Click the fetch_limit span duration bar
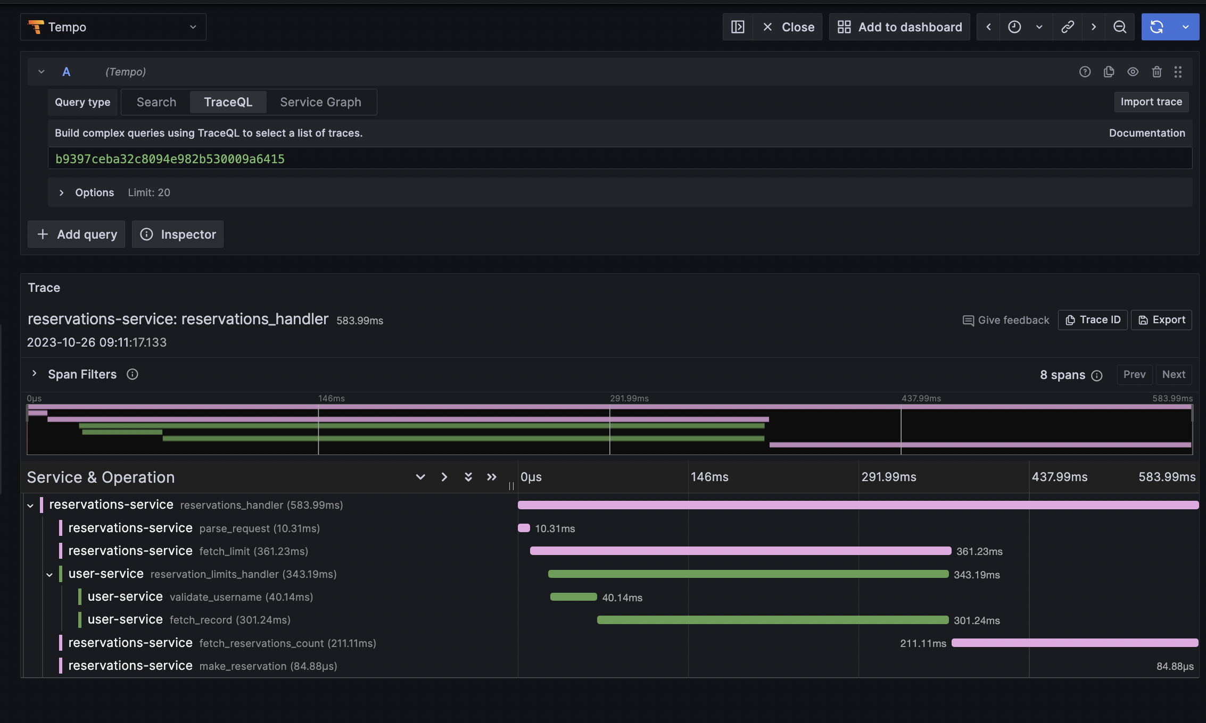The image size is (1206, 723). click(740, 551)
